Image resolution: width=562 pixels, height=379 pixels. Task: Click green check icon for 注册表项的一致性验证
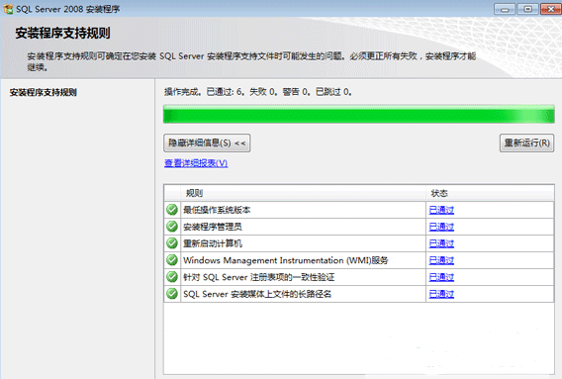click(x=172, y=277)
